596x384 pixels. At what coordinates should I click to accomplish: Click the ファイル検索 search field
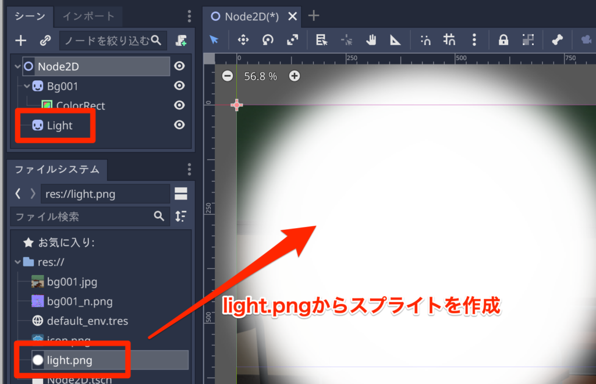[x=90, y=216]
